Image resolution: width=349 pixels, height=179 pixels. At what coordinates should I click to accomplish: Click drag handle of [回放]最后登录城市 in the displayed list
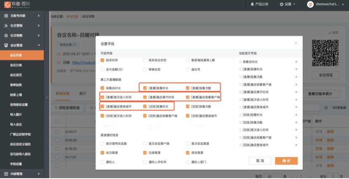240,145
